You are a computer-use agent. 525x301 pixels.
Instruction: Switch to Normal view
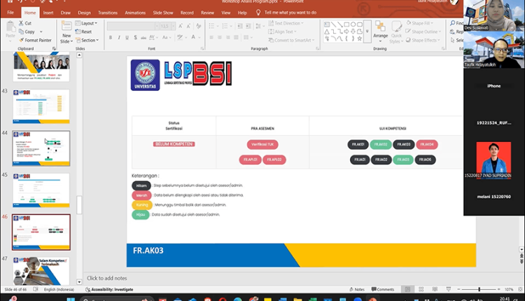click(407, 289)
